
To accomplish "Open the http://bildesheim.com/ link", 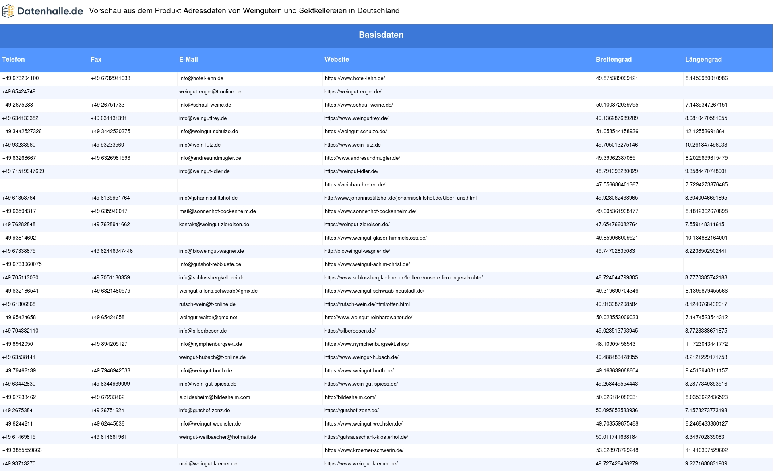I will click(350, 397).
